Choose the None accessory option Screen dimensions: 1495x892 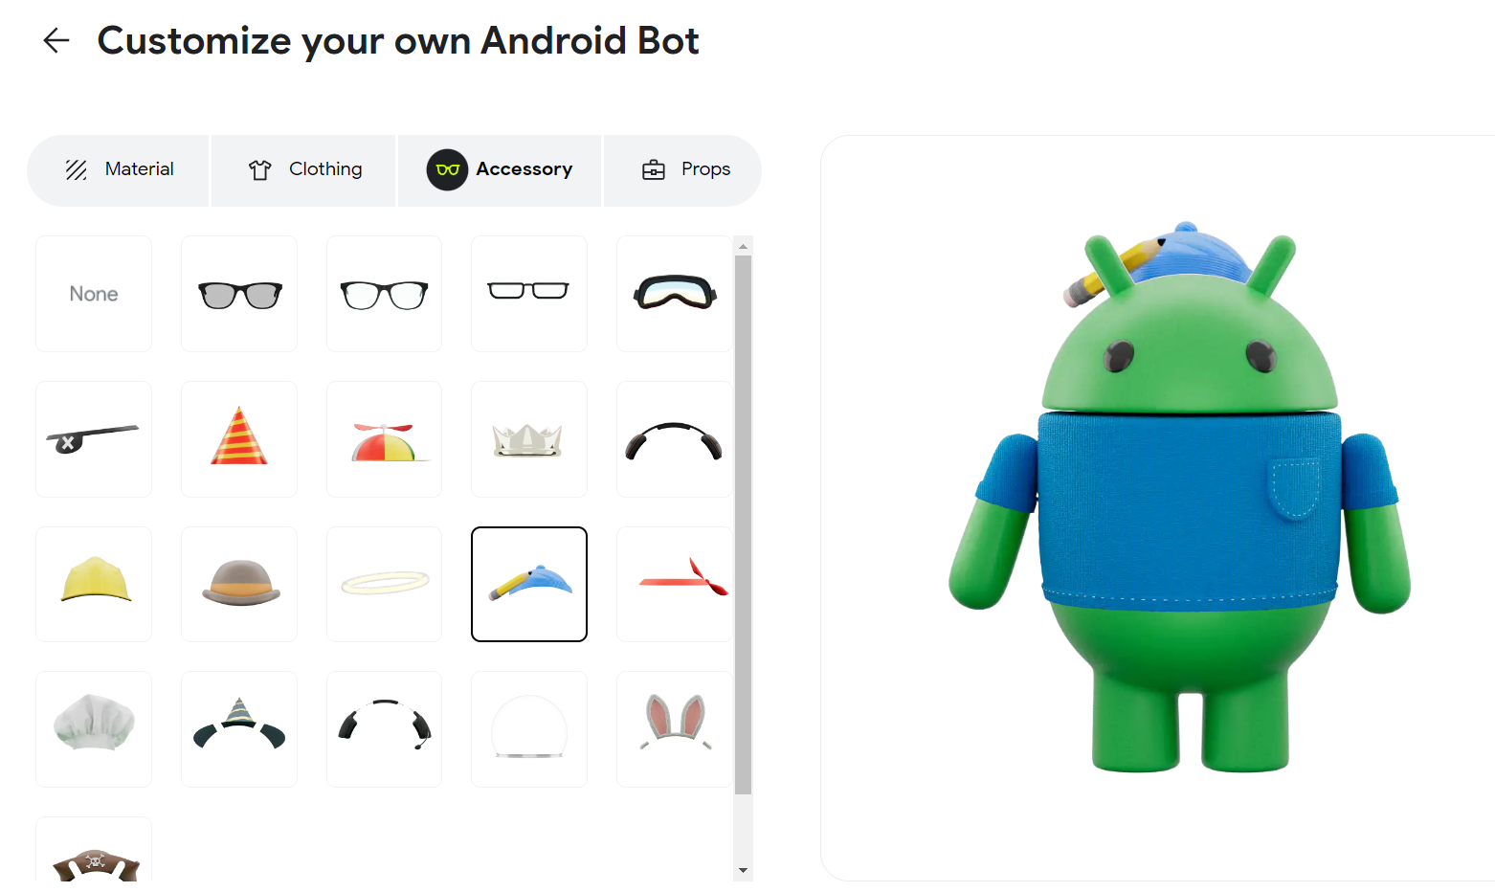point(94,294)
